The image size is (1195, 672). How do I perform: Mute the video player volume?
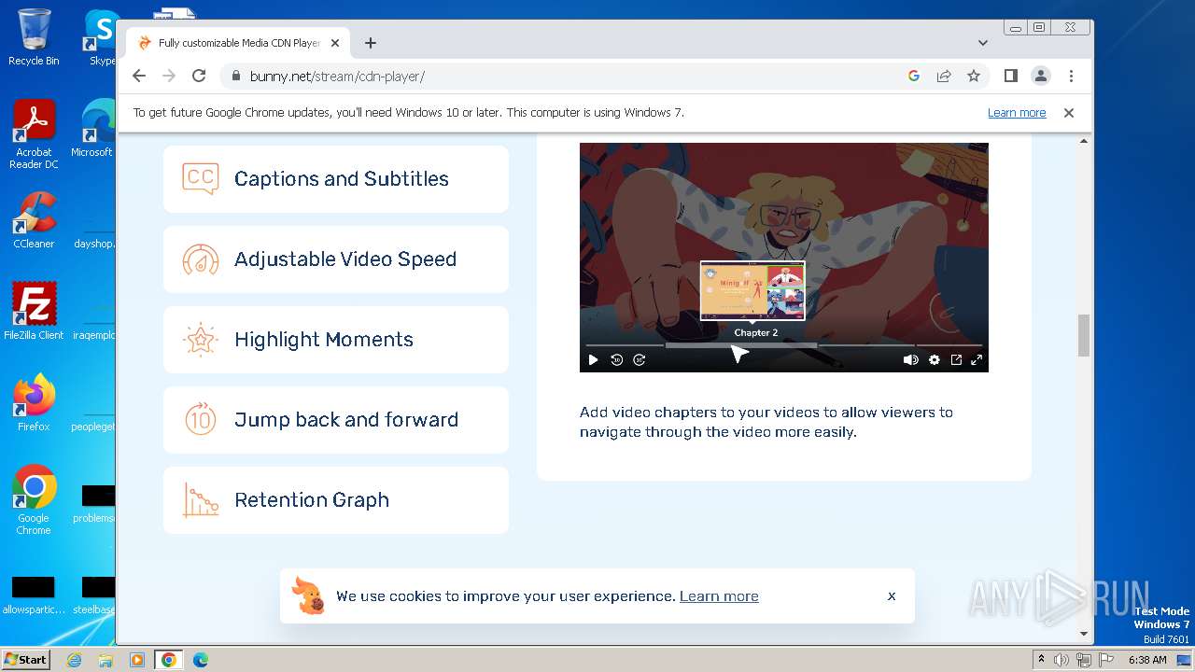click(910, 360)
